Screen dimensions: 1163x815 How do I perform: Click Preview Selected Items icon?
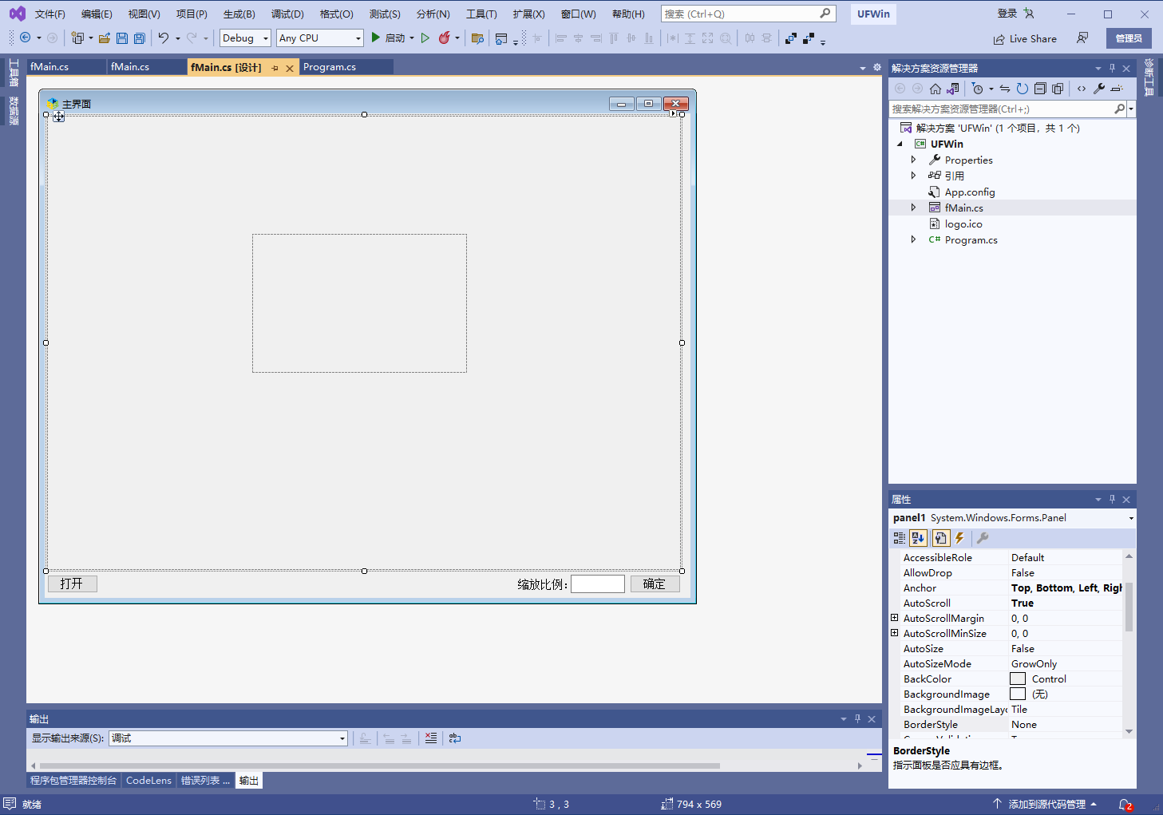[x=1117, y=89]
